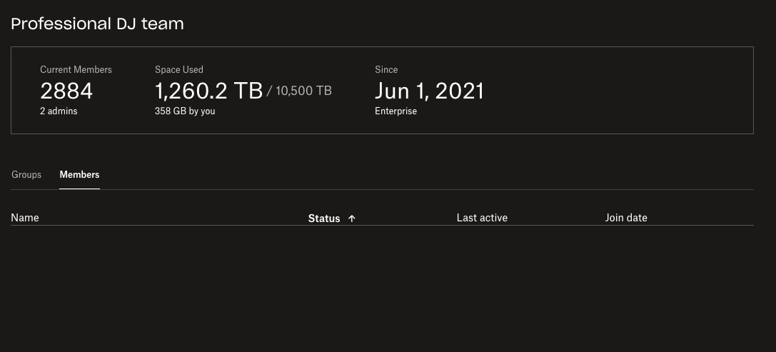Click the 2 admins text

pyautogui.click(x=59, y=111)
